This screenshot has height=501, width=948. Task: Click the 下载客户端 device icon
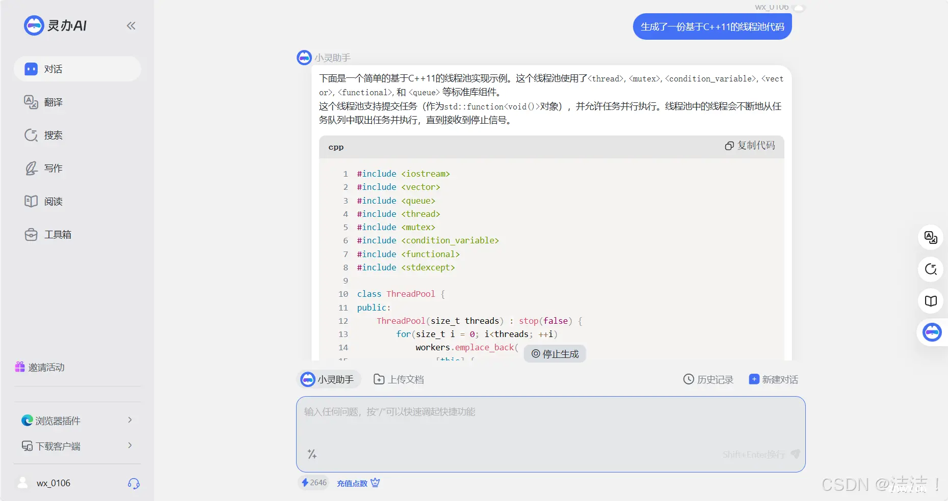point(27,446)
